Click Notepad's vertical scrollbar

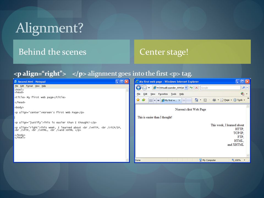[127, 125]
